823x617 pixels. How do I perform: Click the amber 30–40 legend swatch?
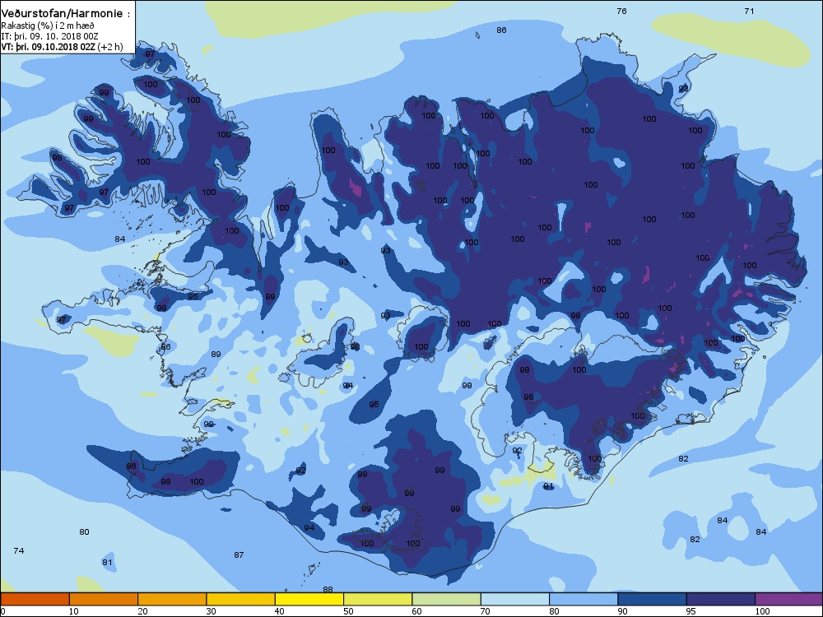tap(241, 599)
